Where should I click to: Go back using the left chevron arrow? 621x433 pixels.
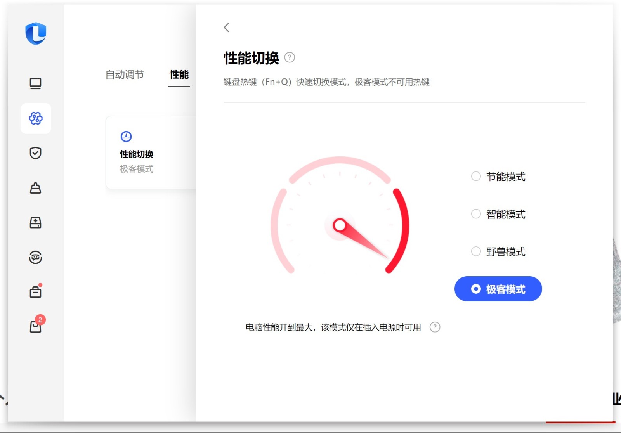[x=227, y=28]
